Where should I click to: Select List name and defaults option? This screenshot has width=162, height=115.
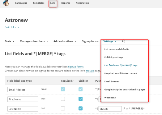[117, 49]
